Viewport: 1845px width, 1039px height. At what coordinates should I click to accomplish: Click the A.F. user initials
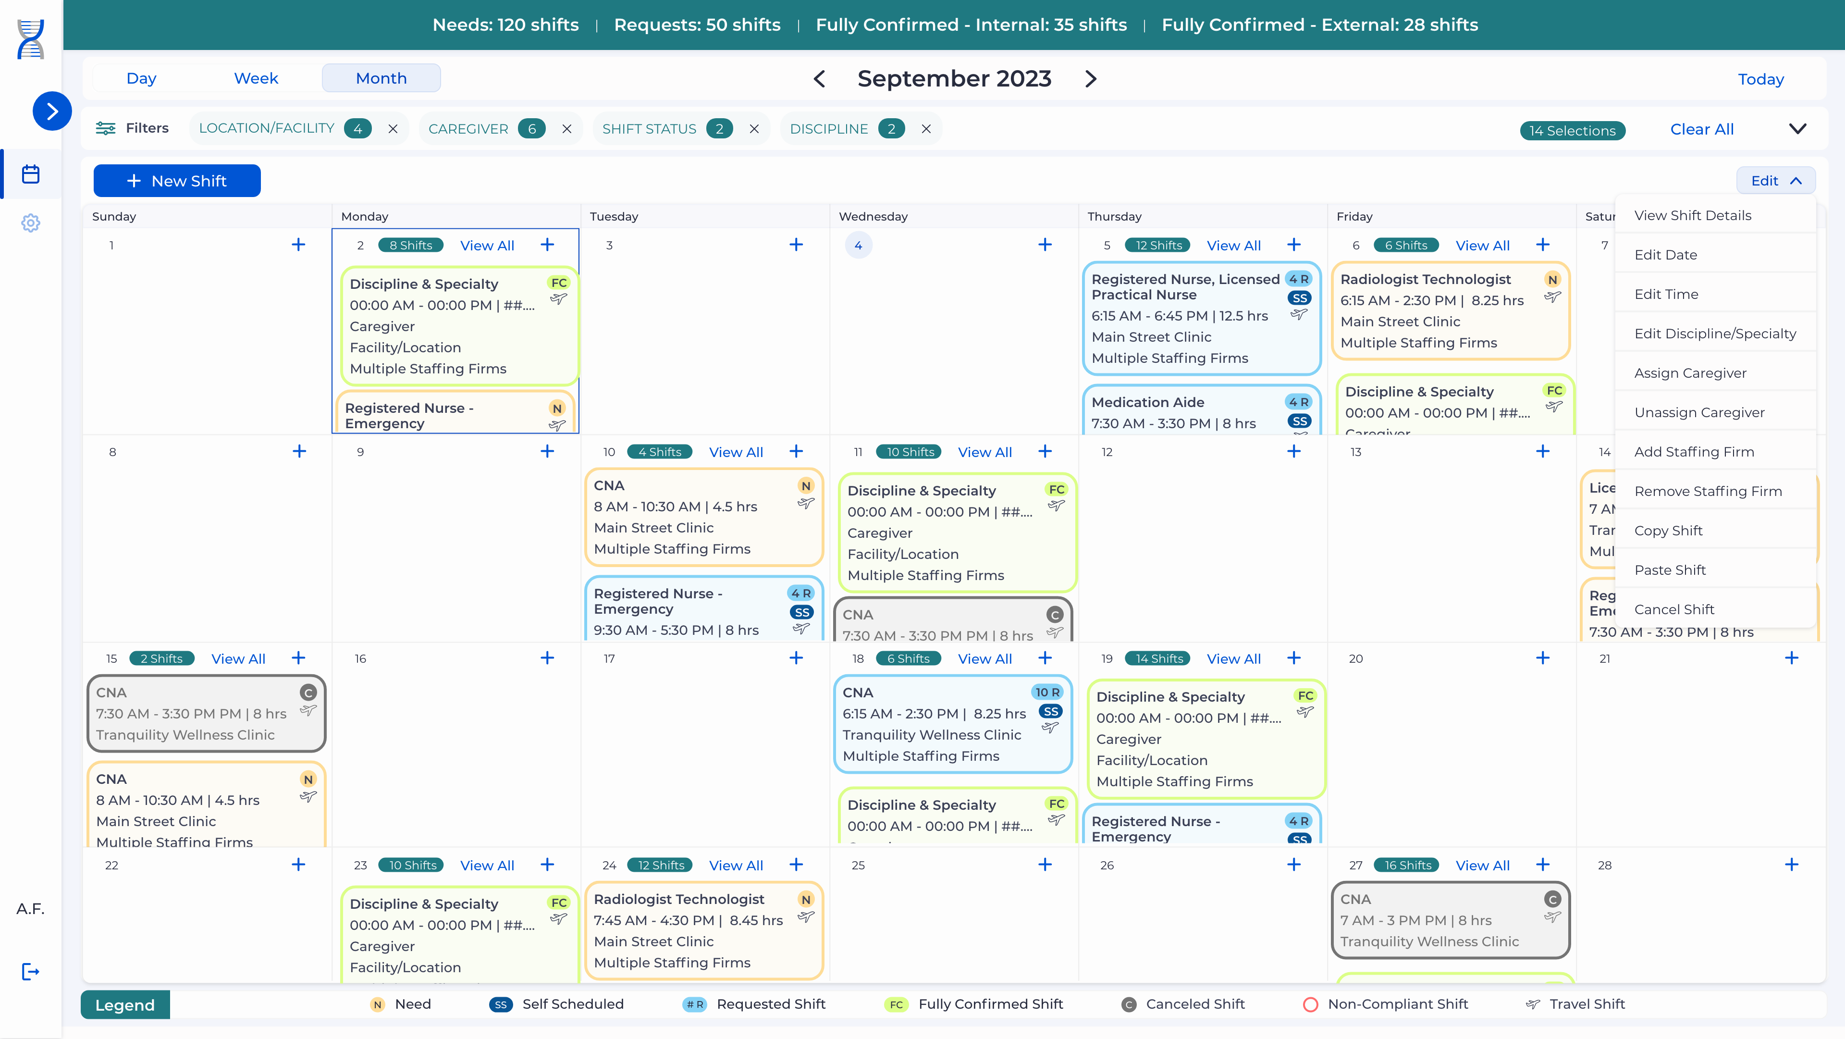tap(31, 909)
